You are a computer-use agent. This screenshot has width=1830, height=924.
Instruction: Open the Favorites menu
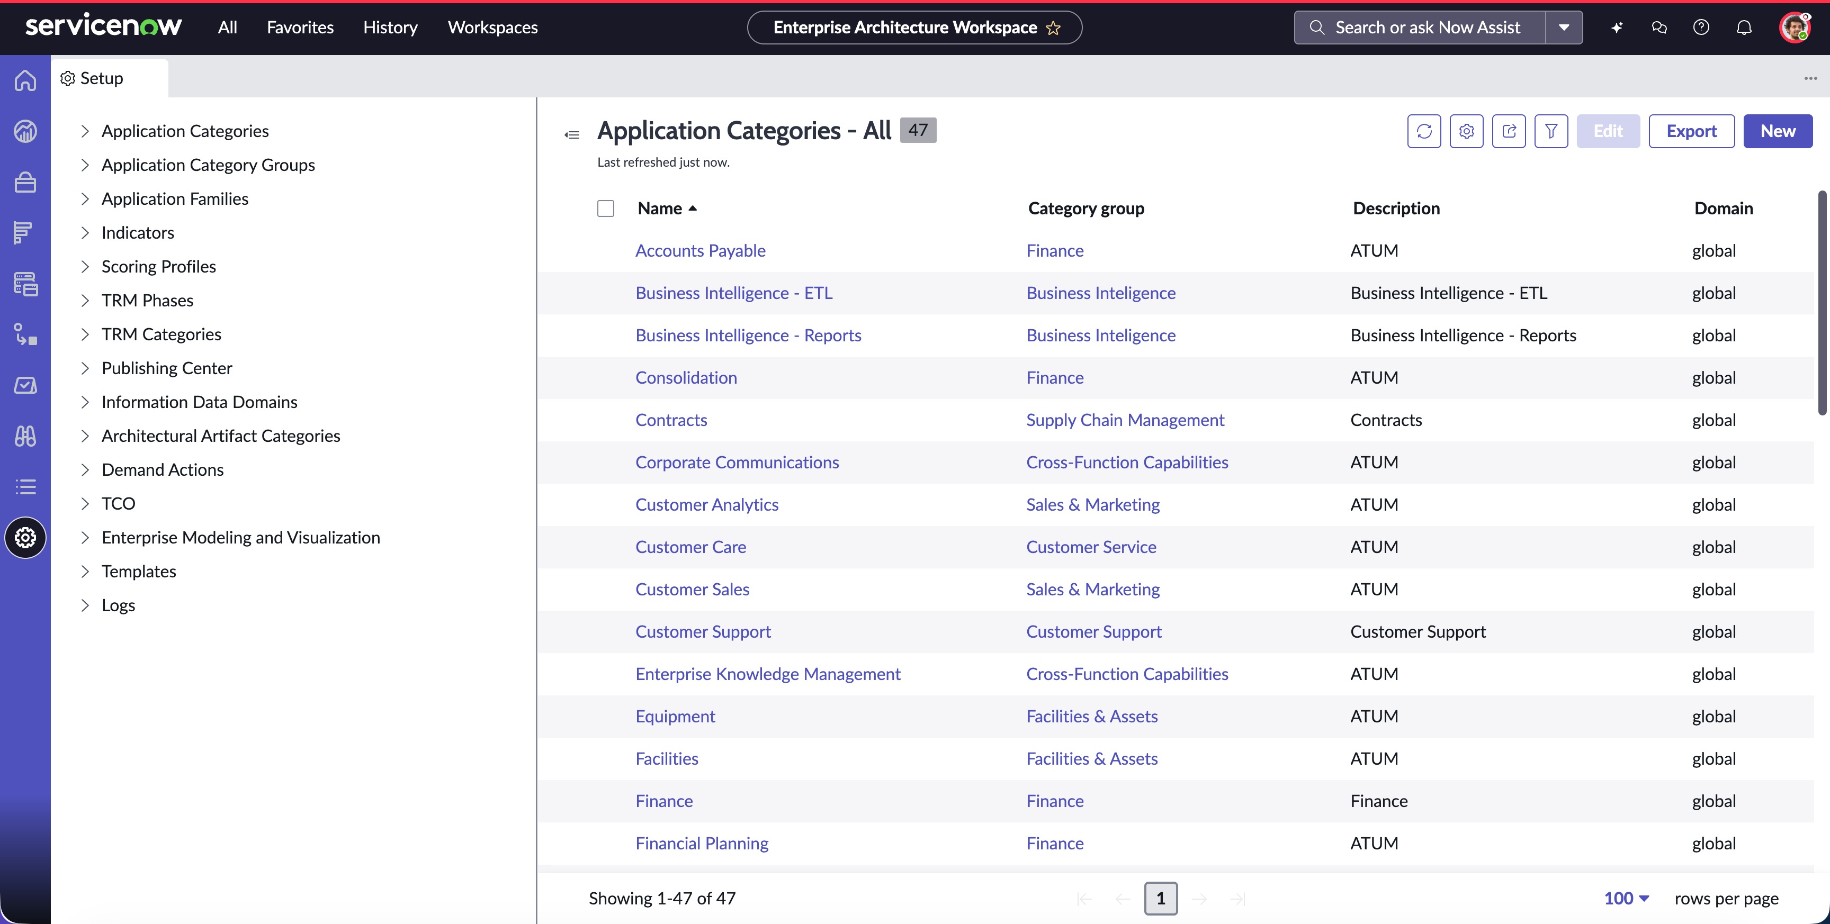coord(300,28)
